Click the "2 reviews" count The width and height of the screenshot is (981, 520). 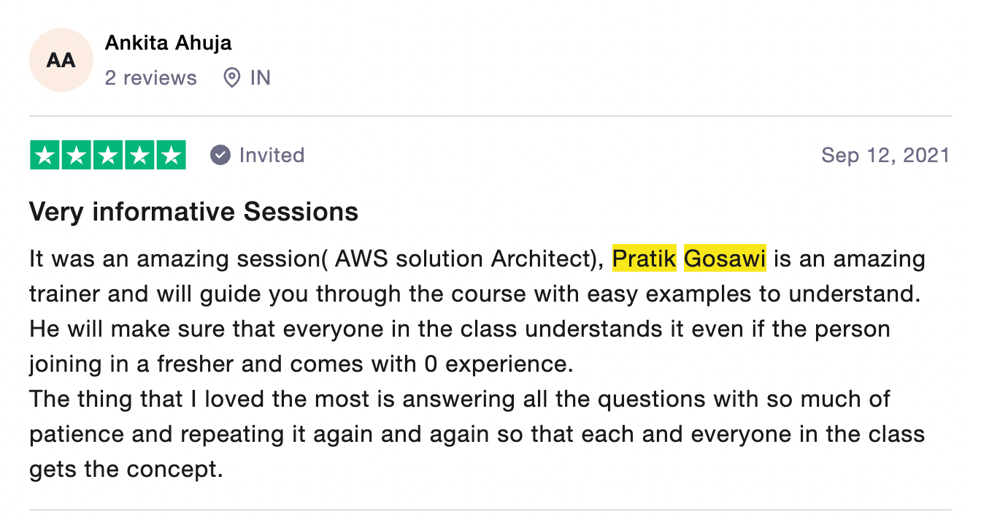(x=150, y=78)
